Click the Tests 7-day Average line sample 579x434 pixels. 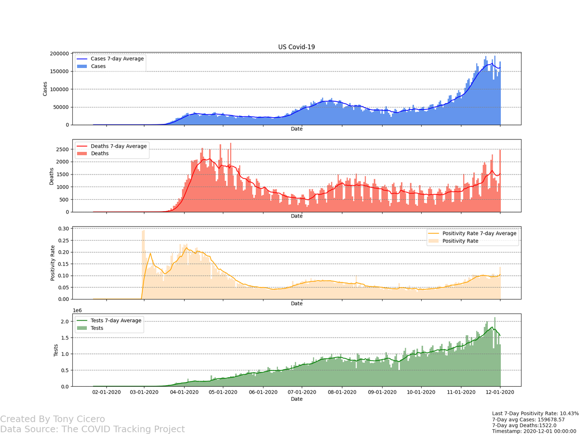point(83,320)
